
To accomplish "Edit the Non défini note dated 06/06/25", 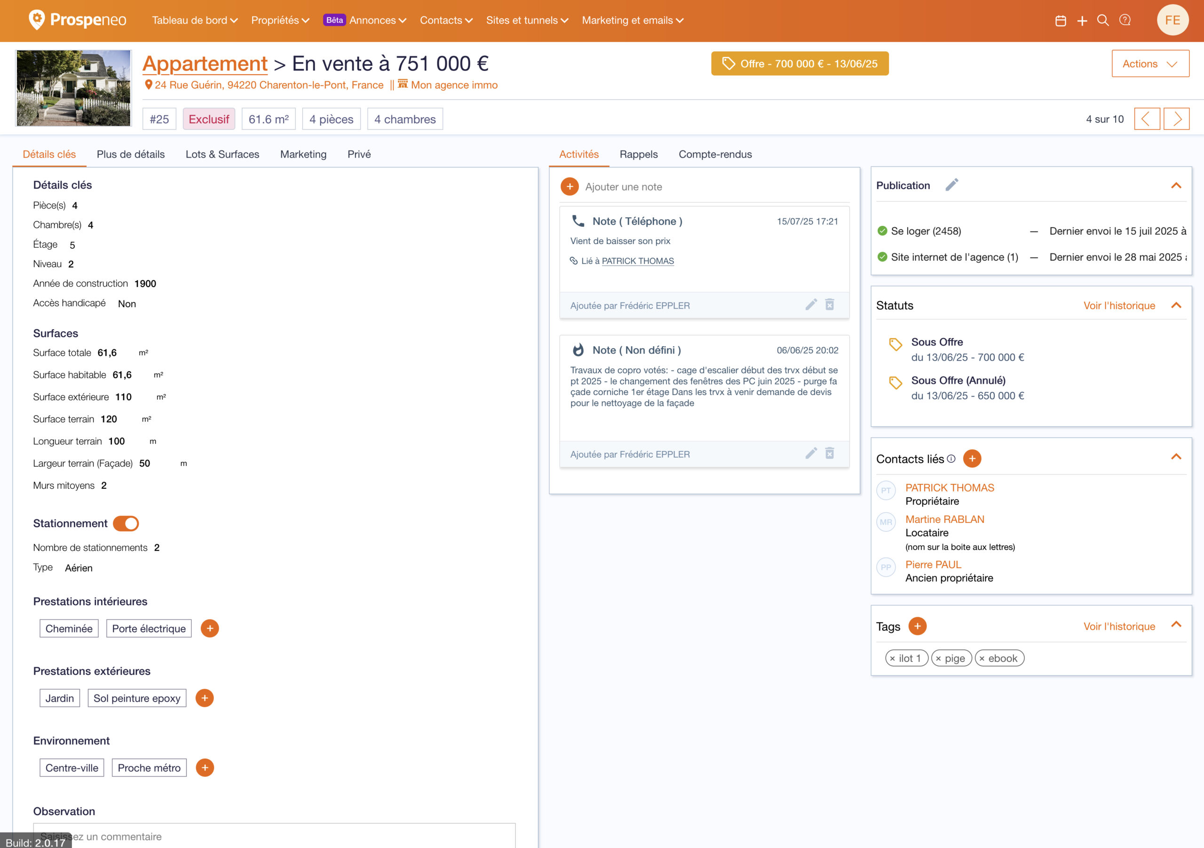I will (811, 453).
